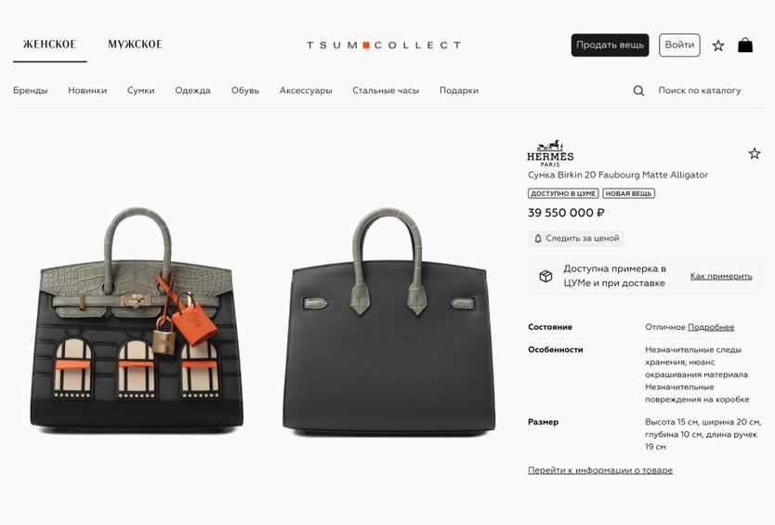775x525 pixels.
Task: Click the Войти login button
Action: pyautogui.click(x=679, y=45)
